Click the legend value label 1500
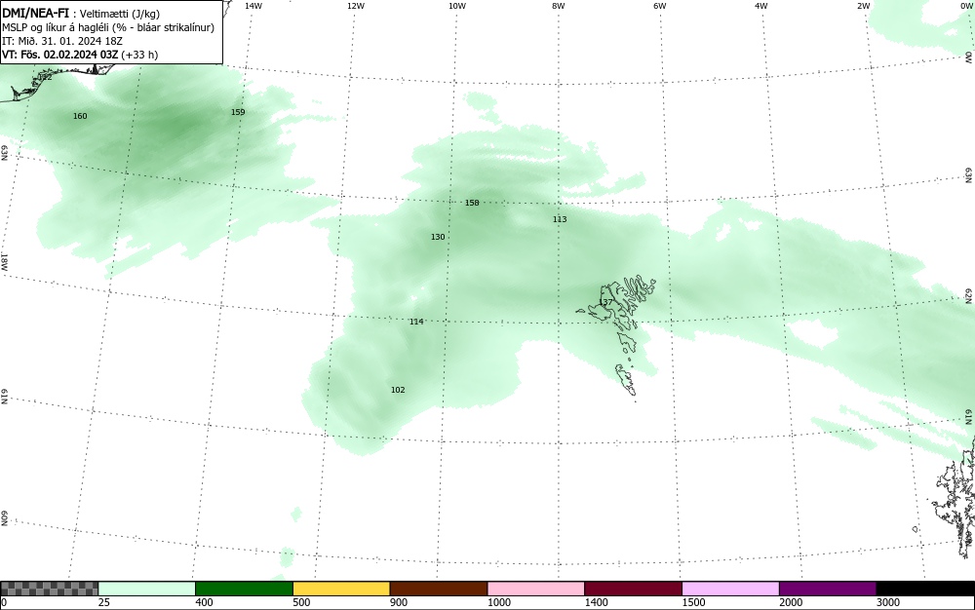This screenshot has width=975, height=610. pyautogui.click(x=694, y=602)
